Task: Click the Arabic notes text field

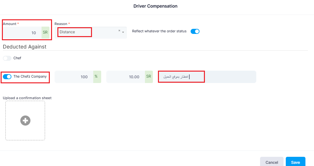Action: click(207, 77)
